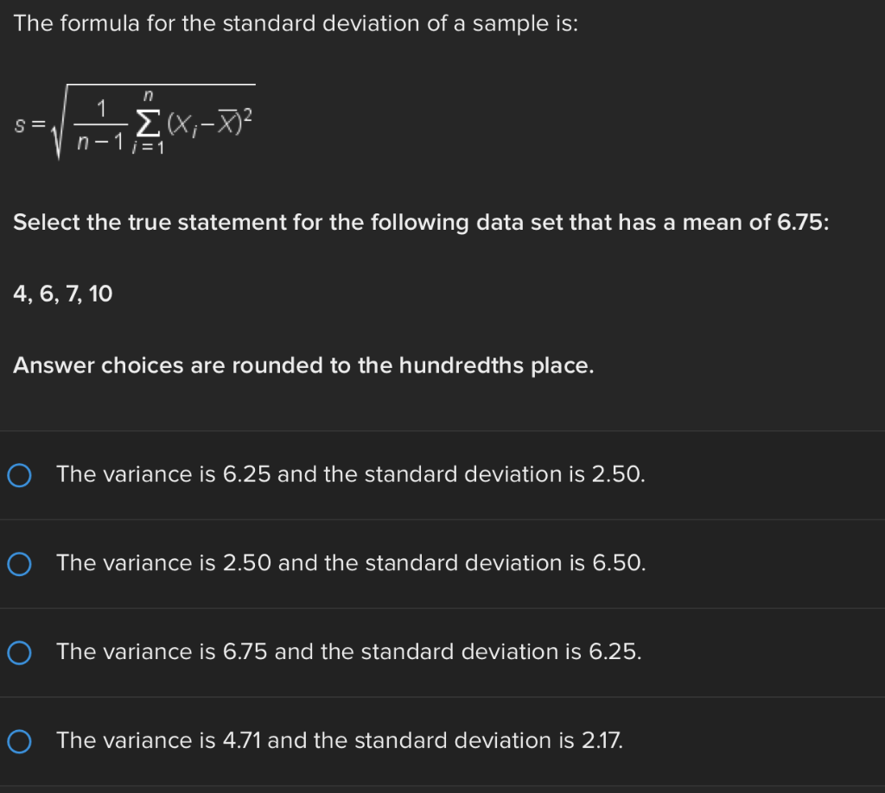Click the data set 4, 6, 7, 10
Image resolution: width=885 pixels, height=793 pixels.
(x=62, y=294)
